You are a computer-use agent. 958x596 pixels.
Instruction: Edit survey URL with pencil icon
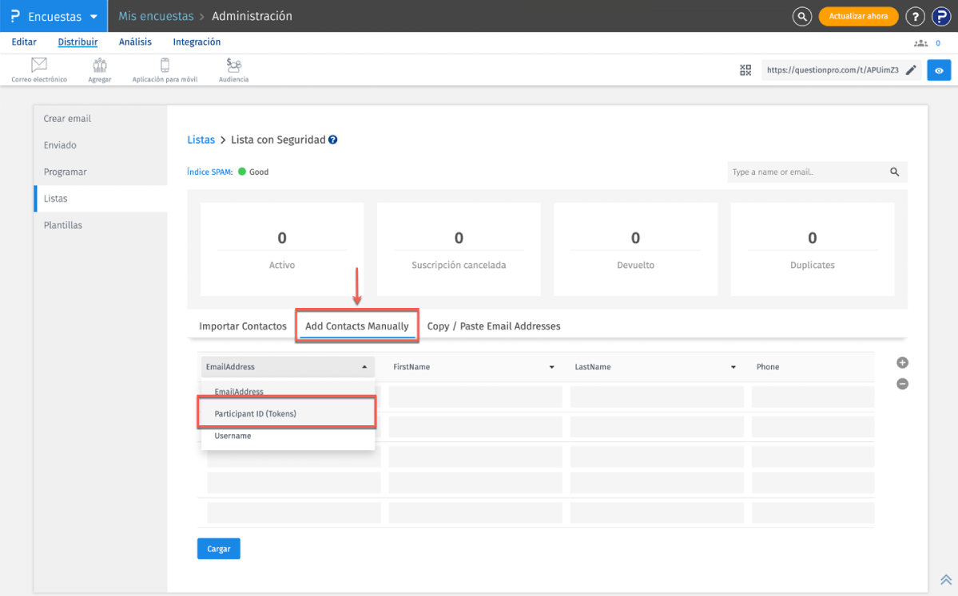[911, 70]
